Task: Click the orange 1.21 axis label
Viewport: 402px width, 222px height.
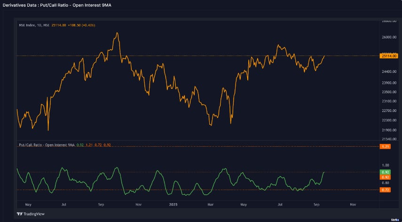Action: (x=385, y=147)
